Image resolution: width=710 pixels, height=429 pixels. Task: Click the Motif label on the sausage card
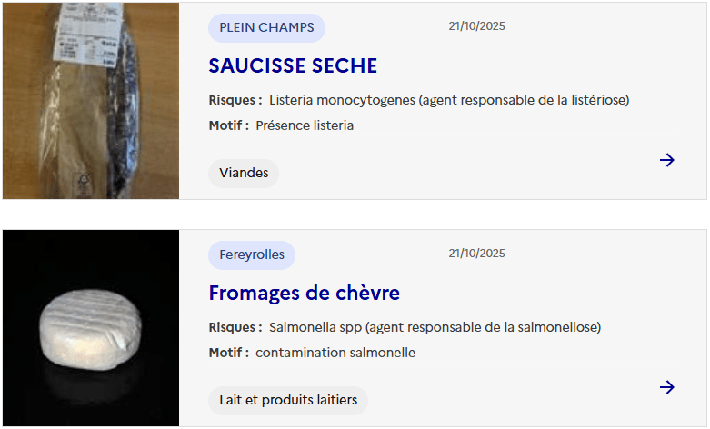coord(228,125)
